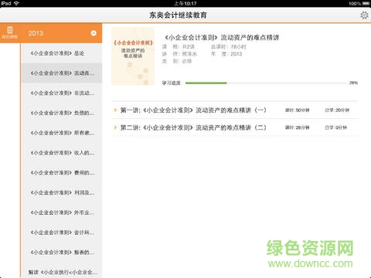Viewport: 371px width, 278px height.
Task: Open course 《小企业会计准则》总论
Action: coord(62,53)
